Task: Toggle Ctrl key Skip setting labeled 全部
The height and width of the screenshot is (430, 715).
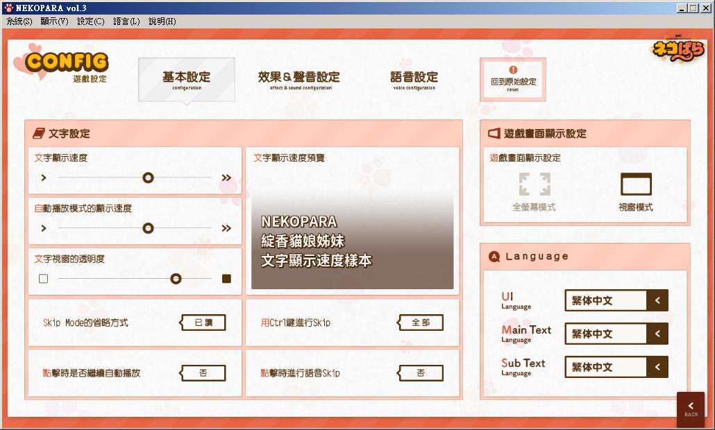Action: (x=421, y=322)
